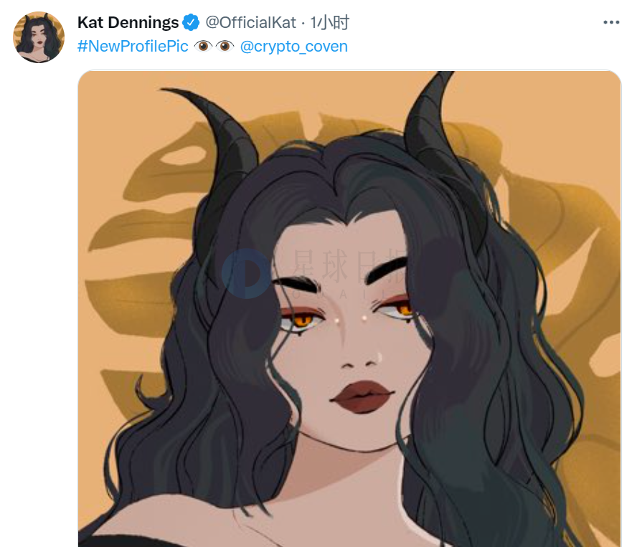This screenshot has height=547, width=632.
Task: Open the @OfficialKat handle link
Action: click(251, 23)
